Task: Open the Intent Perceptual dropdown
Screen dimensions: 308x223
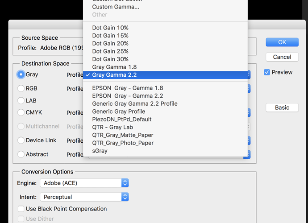Action: coord(84,197)
